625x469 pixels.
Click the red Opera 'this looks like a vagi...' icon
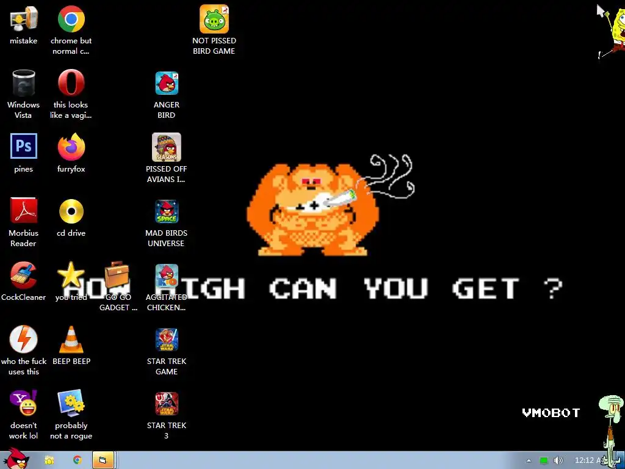[71, 83]
